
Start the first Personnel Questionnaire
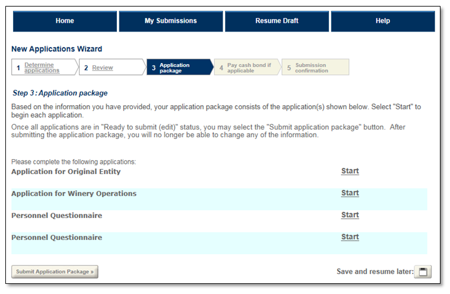click(350, 215)
